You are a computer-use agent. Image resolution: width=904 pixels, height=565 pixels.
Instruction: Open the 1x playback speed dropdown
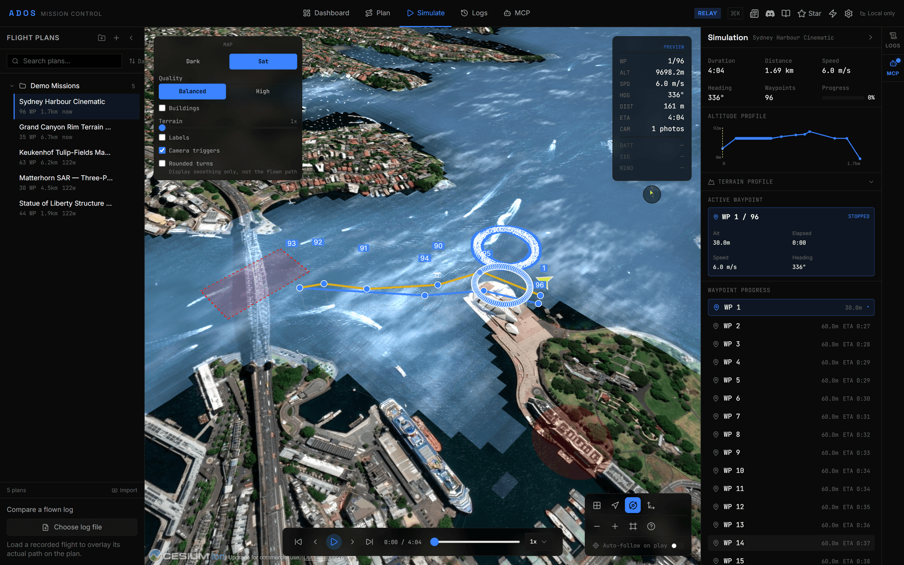click(x=538, y=542)
